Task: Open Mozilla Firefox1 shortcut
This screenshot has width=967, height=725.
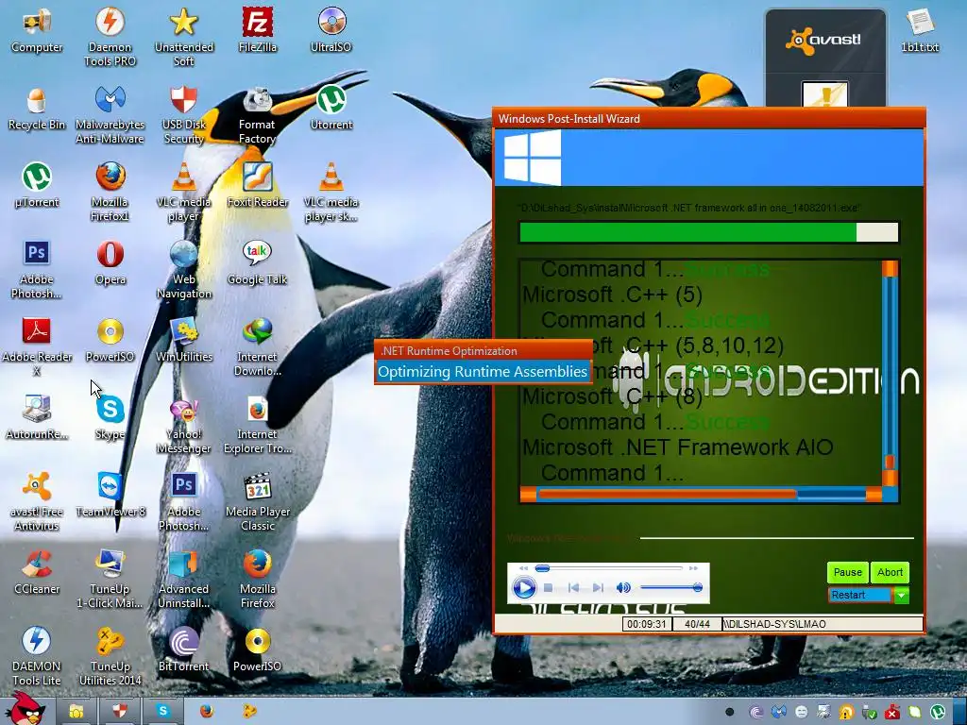Action: click(110, 193)
